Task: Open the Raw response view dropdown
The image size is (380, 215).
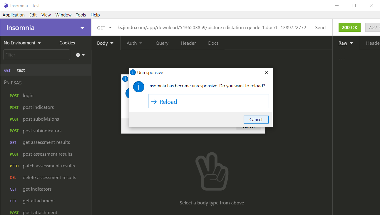Action: click(345, 43)
